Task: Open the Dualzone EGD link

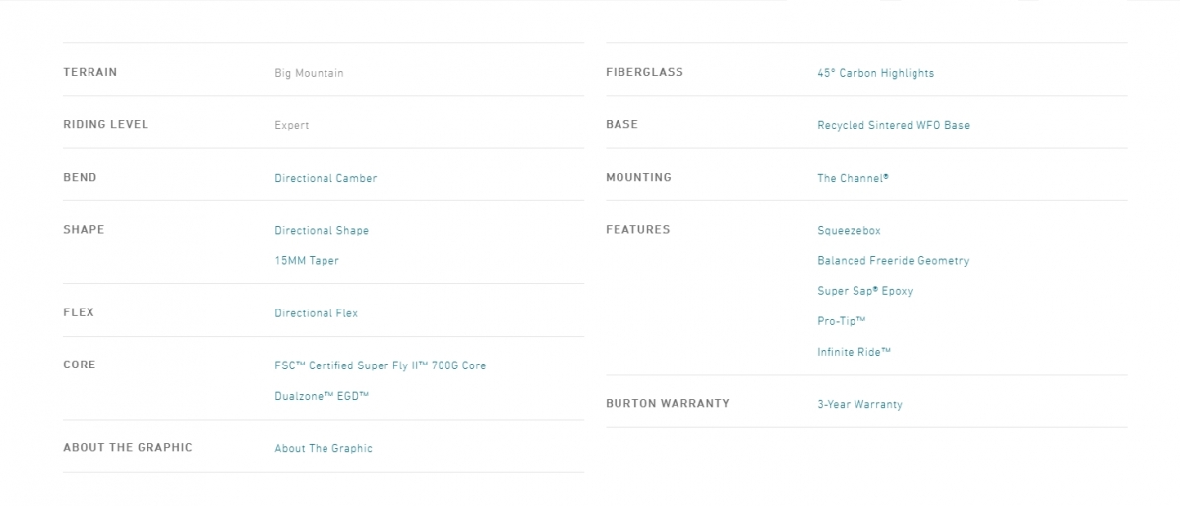Action: tap(322, 396)
